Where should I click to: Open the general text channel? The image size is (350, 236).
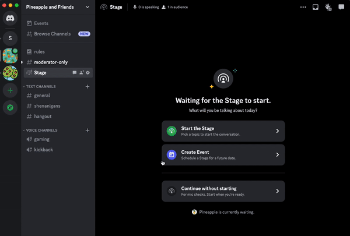[x=58, y=96]
